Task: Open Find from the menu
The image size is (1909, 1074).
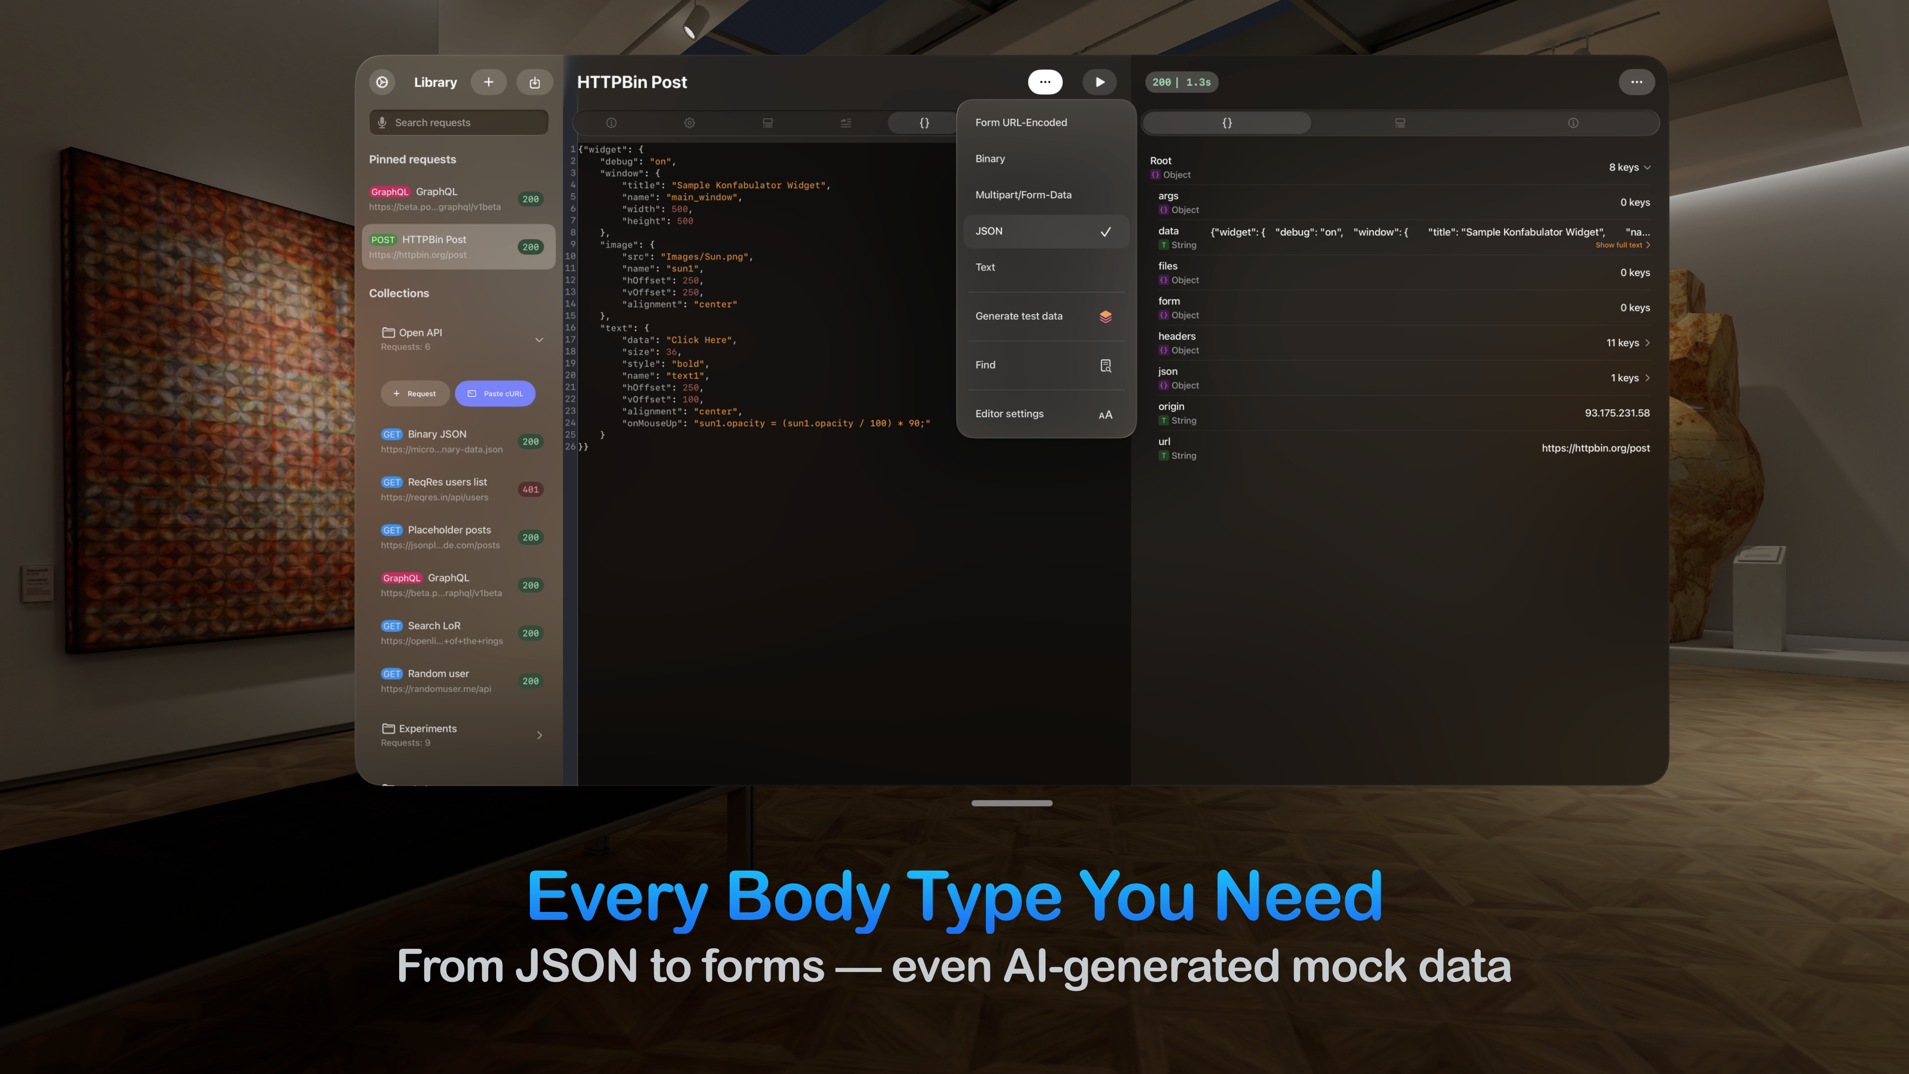Action: (x=1045, y=364)
